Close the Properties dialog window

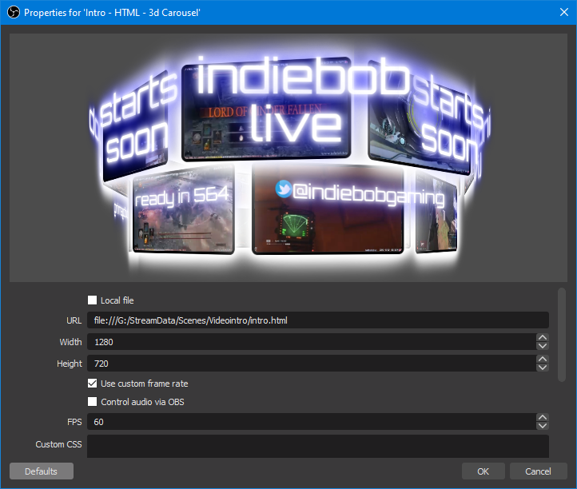pos(563,13)
